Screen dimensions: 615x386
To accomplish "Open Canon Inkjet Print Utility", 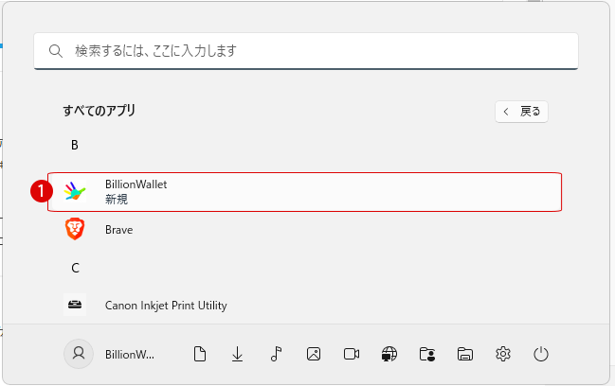I will [305, 305].
